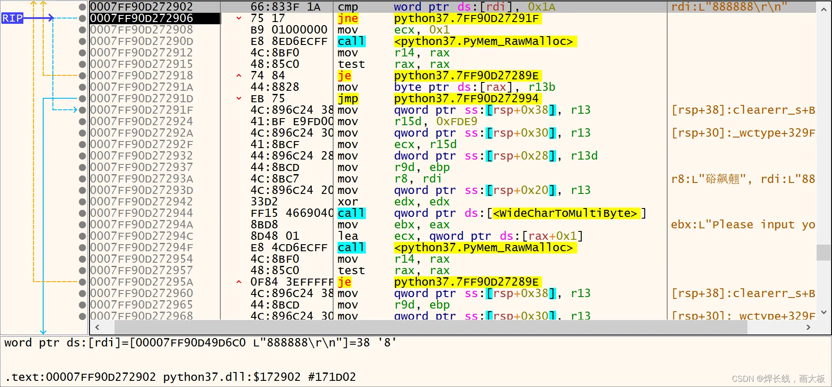Click the jmp target python37.7FF90D272994
Image resolution: width=832 pixels, height=387 pixels.
(466, 99)
